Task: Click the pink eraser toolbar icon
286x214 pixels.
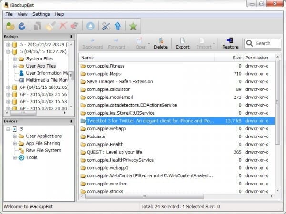Action: pyautogui.click(x=74, y=26)
